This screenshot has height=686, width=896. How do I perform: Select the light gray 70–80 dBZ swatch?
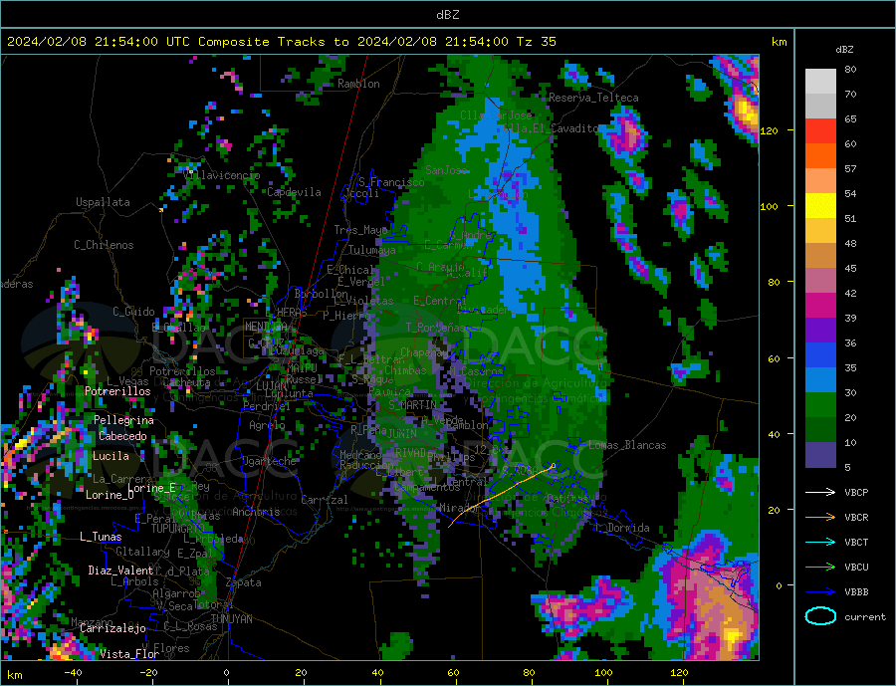pos(820,82)
